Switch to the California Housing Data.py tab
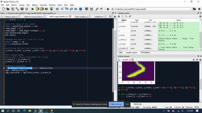The height and width of the screenshot is (113, 202). pyautogui.click(x=33, y=17)
